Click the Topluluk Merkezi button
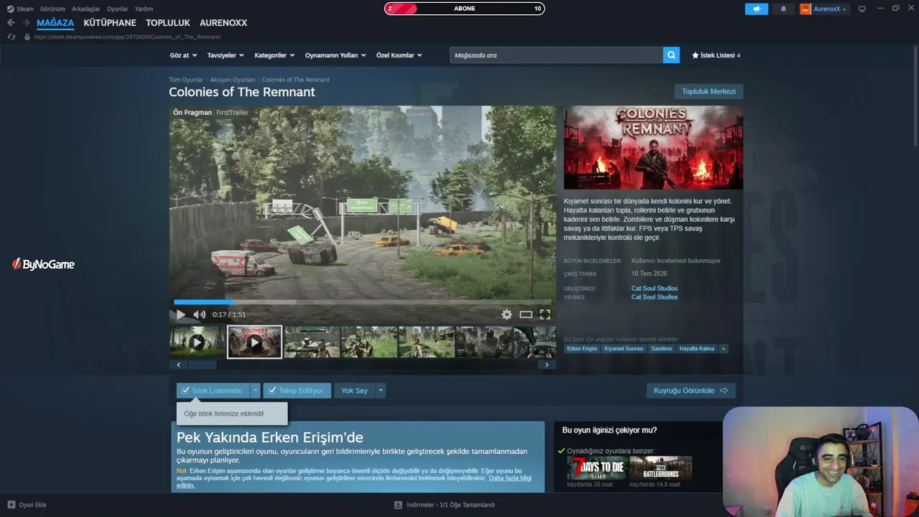Viewport: 919px width, 517px height. click(x=709, y=91)
